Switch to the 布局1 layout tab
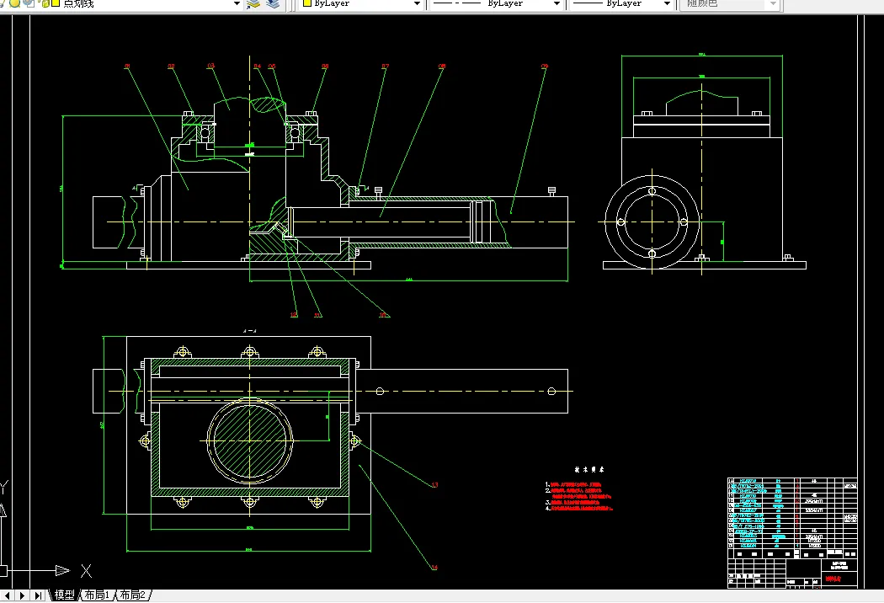884x603 pixels. click(97, 595)
